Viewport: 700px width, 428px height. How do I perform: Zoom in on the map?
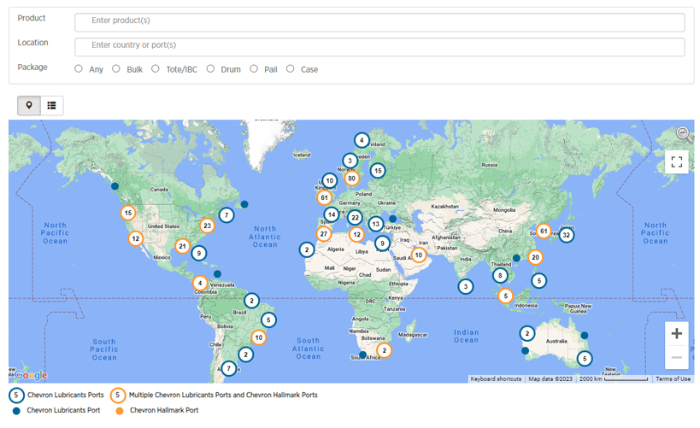pyautogui.click(x=676, y=333)
